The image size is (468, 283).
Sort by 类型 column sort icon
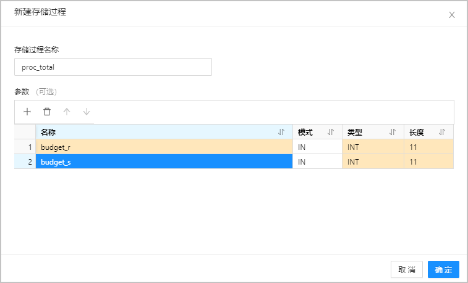click(x=393, y=132)
